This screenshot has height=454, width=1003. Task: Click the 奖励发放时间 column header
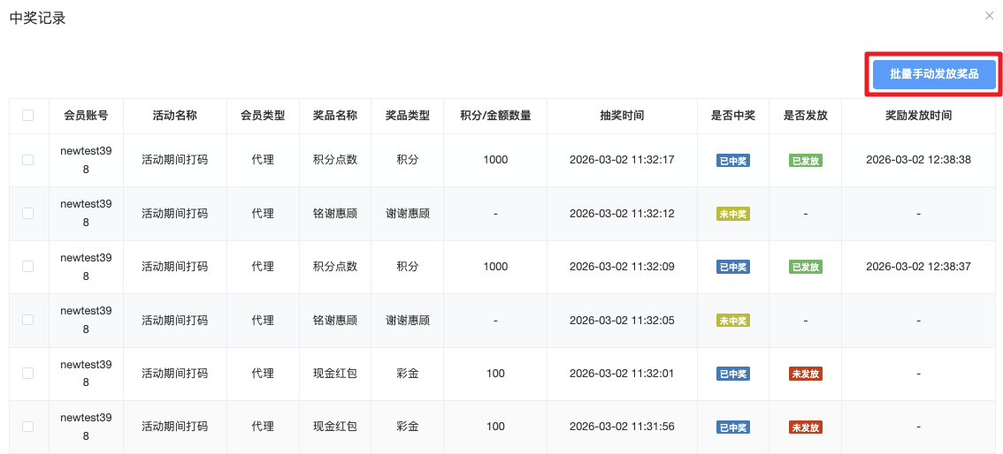coord(918,116)
